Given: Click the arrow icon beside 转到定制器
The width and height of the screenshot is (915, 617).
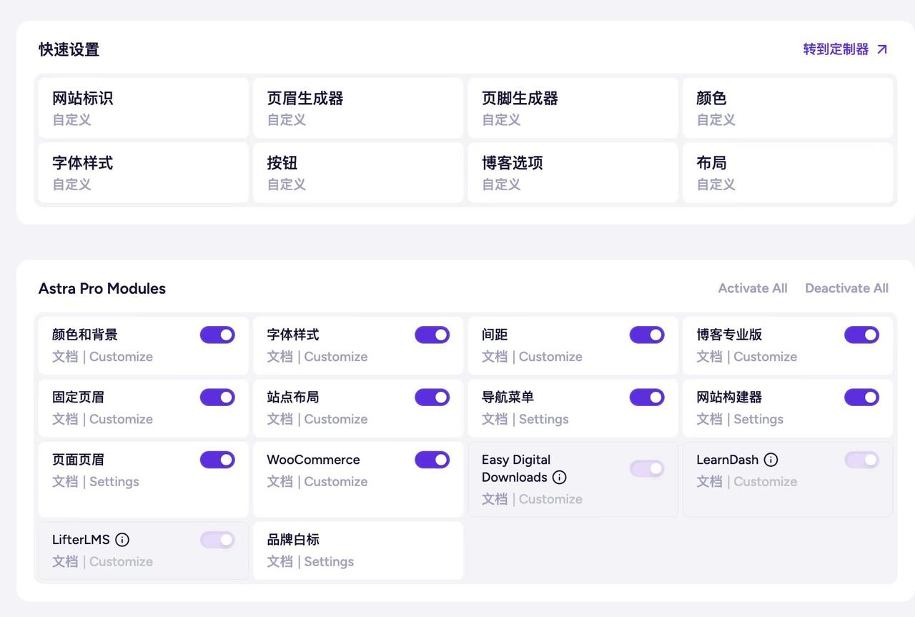Looking at the screenshot, I should pyautogui.click(x=882, y=49).
